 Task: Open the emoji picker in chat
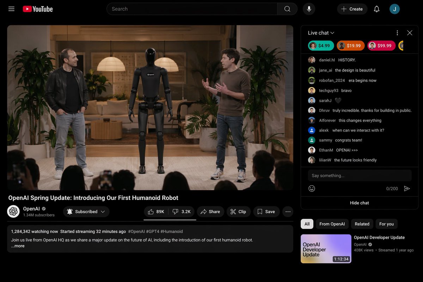(x=312, y=188)
